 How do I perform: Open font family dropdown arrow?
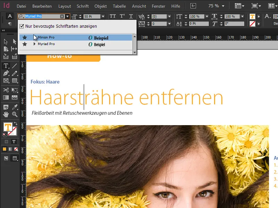point(67,16)
